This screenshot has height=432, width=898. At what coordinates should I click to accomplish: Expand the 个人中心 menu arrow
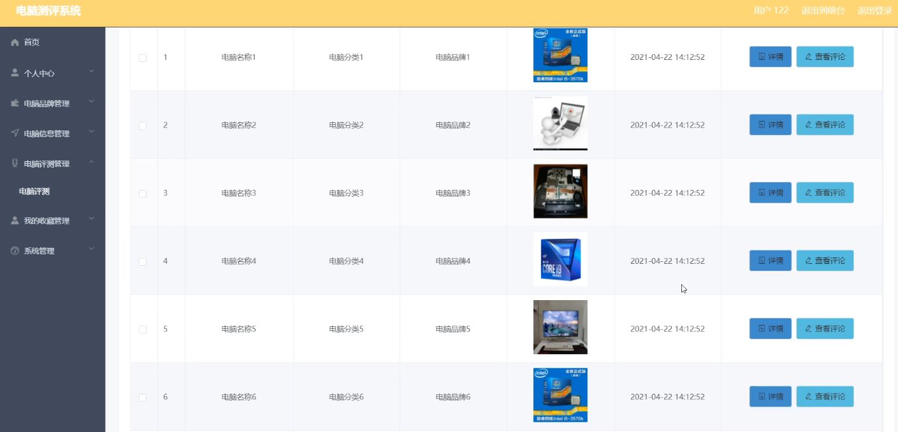pyautogui.click(x=91, y=71)
